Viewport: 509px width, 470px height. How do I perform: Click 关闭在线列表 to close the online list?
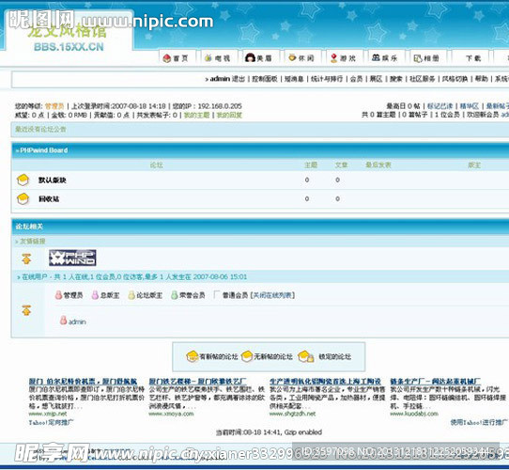pos(273,295)
